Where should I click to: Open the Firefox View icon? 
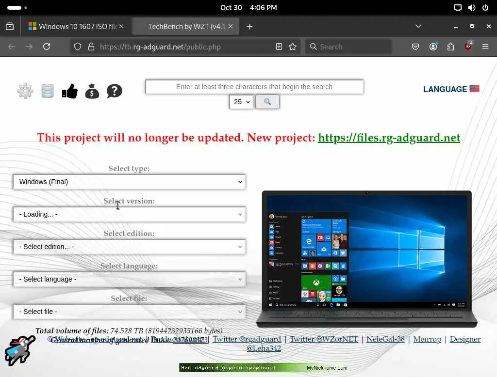point(10,27)
